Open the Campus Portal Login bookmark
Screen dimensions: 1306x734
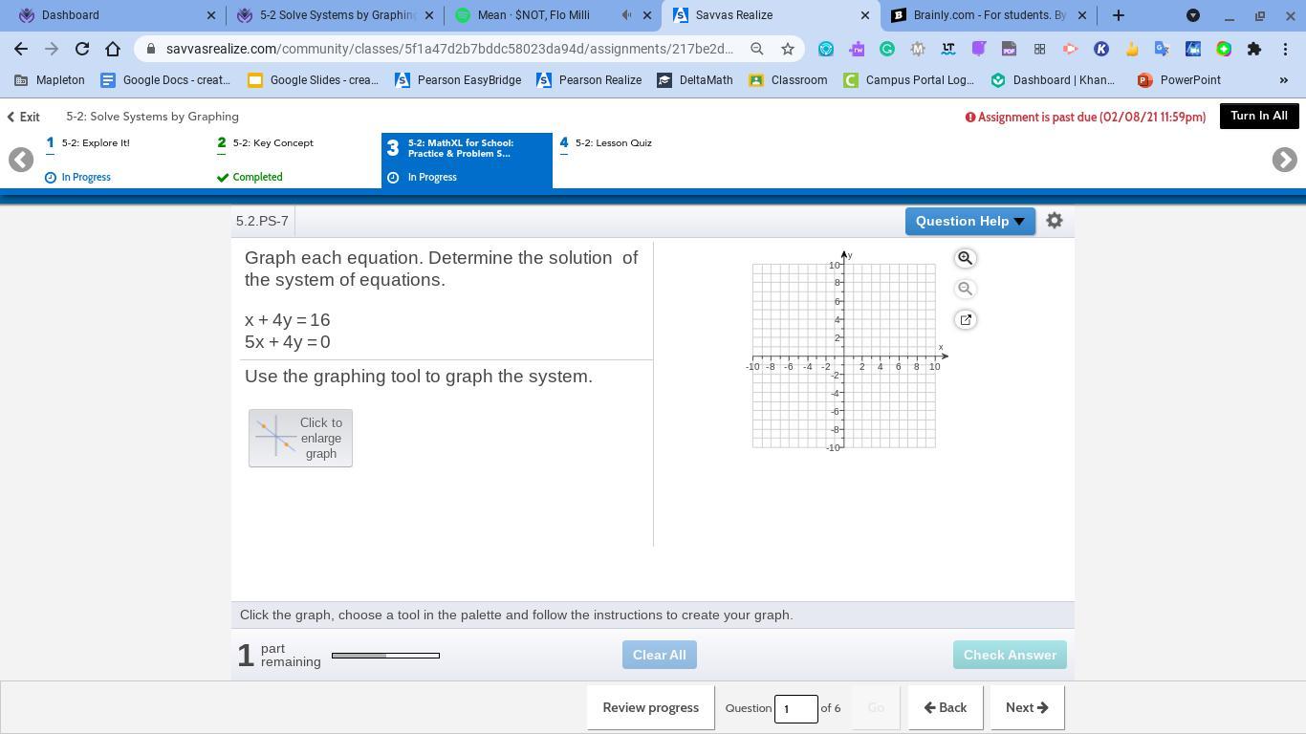point(909,80)
